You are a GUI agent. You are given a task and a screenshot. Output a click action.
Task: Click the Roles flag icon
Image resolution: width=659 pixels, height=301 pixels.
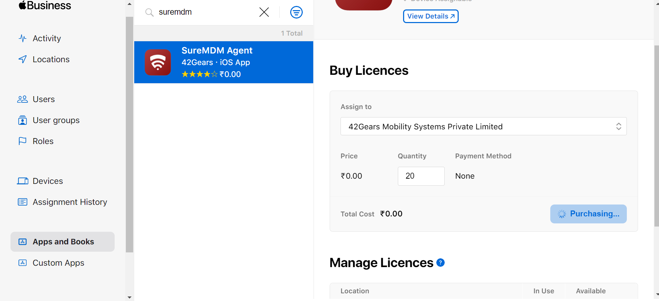[x=23, y=141]
